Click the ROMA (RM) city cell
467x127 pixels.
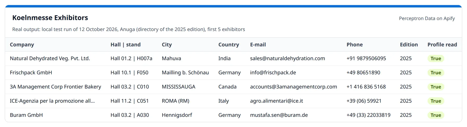pos(176,101)
